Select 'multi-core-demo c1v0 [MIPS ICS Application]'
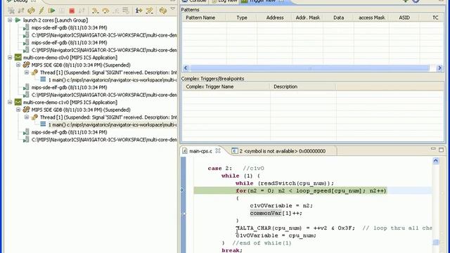The height and width of the screenshot is (253, 450). point(70,102)
